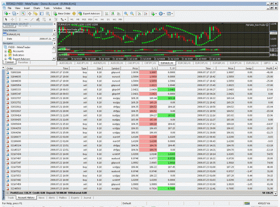280x207 pixels.
Task: Select the arrow cursor tool
Action: [6, 19]
